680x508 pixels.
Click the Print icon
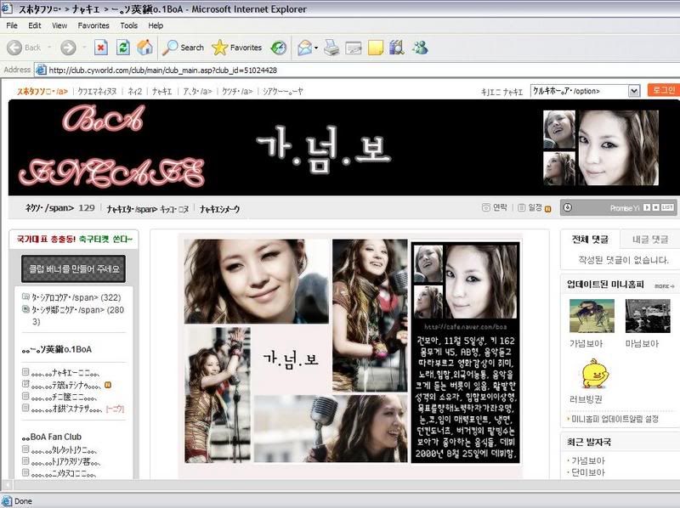[x=331, y=48]
